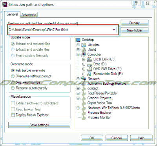The height and width of the screenshot is (146, 157).
Task: Click the Graphic Projects folder icon
Action: 84,98
